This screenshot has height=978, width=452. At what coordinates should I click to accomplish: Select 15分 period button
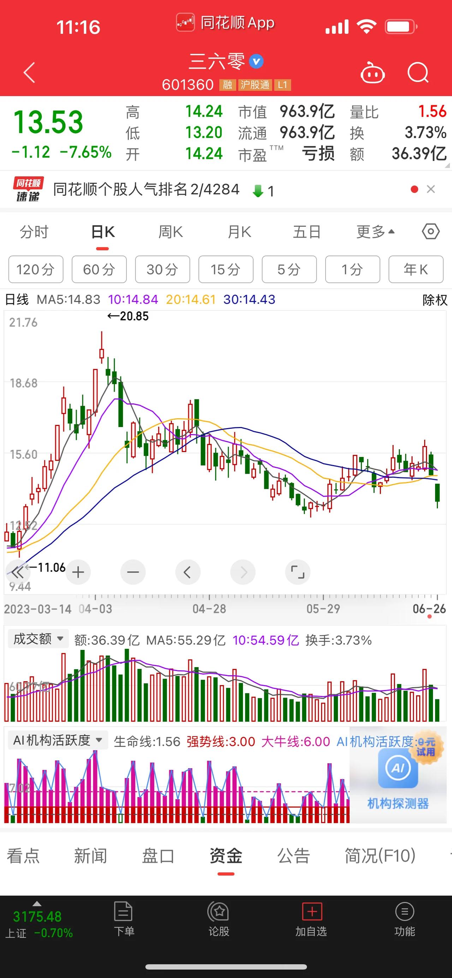click(x=226, y=269)
